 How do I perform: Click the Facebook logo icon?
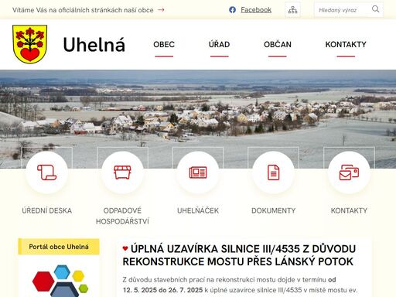tap(232, 10)
